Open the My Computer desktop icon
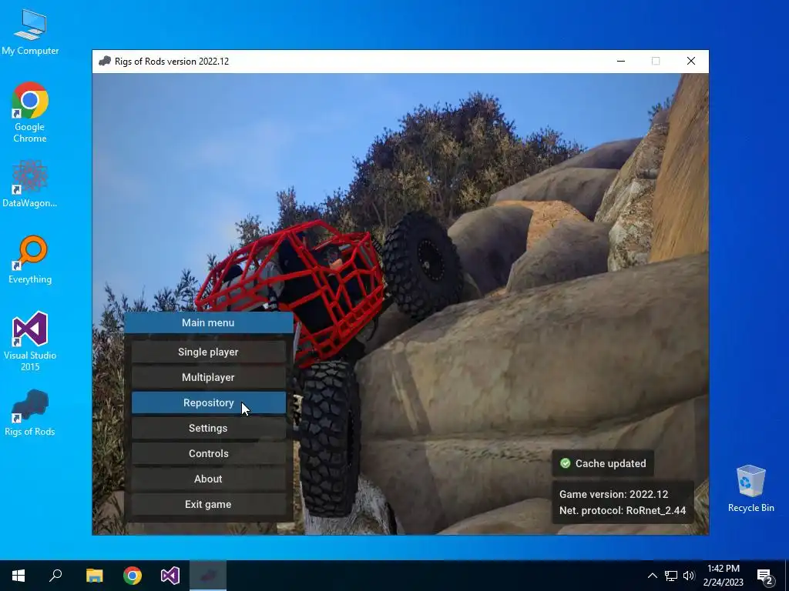Screen dimensions: 789x591 (x=30, y=32)
